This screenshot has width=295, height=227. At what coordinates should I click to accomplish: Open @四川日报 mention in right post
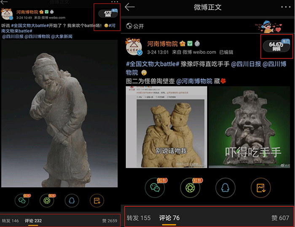(246, 64)
